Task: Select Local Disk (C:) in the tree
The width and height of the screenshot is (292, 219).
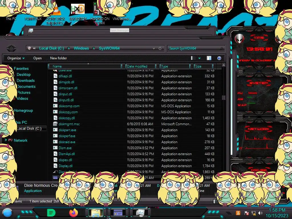Action: coord(29,128)
